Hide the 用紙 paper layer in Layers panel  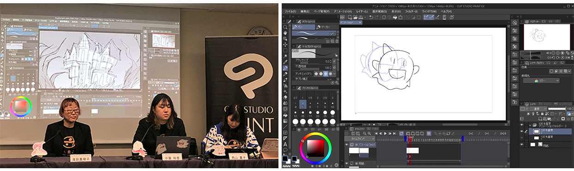pos(522,144)
